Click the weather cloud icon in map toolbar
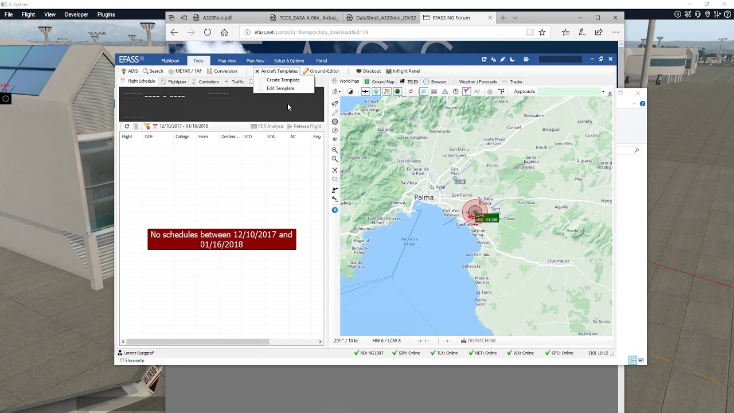The width and height of the screenshot is (734, 413). (490, 92)
